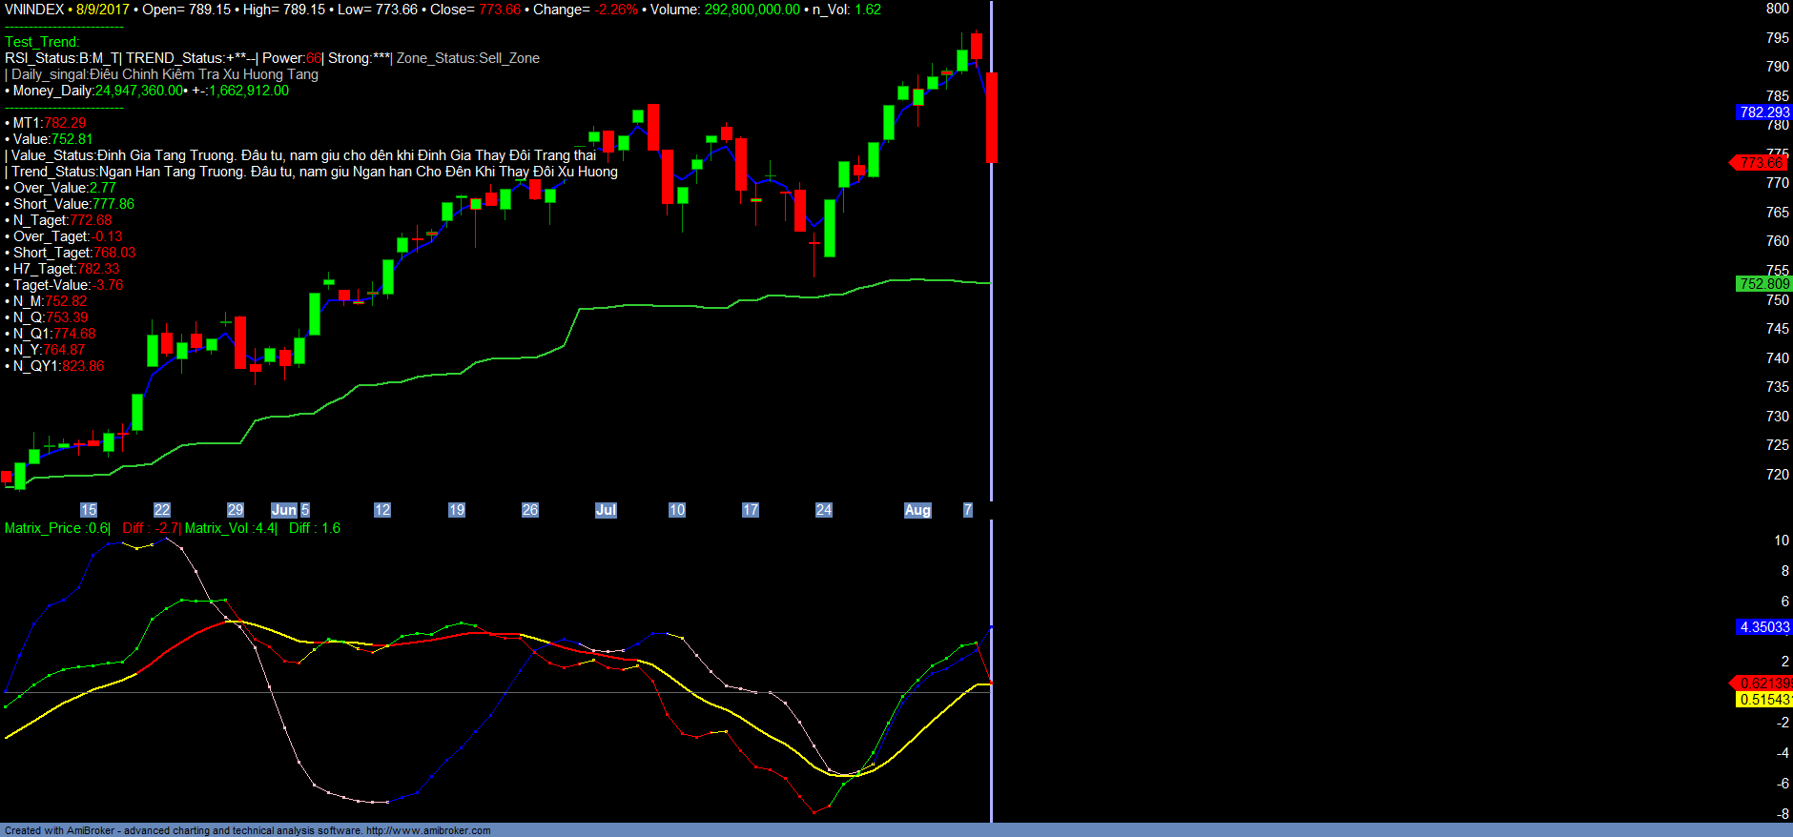Click the large red candle for 8/9/2017

[992, 117]
